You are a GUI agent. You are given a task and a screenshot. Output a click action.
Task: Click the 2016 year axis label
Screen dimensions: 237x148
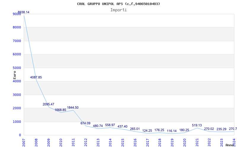(x=135, y=143)
